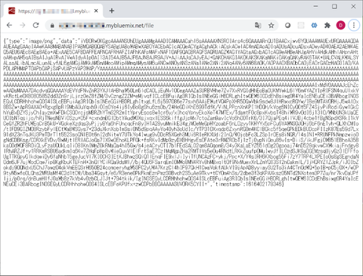Reload the current page
The height and width of the screenshot is (276, 363).
[36, 25]
